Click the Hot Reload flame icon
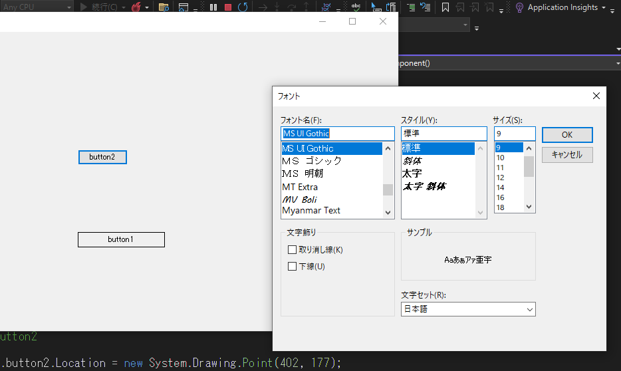This screenshot has width=621, height=371. [x=136, y=7]
